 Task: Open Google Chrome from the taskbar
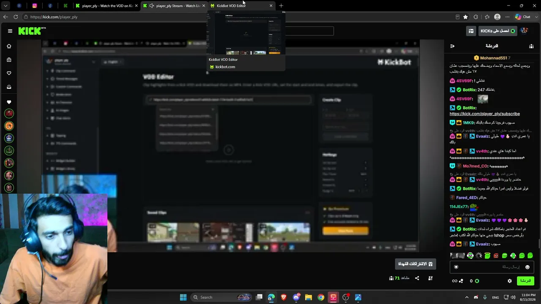coord(321,297)
